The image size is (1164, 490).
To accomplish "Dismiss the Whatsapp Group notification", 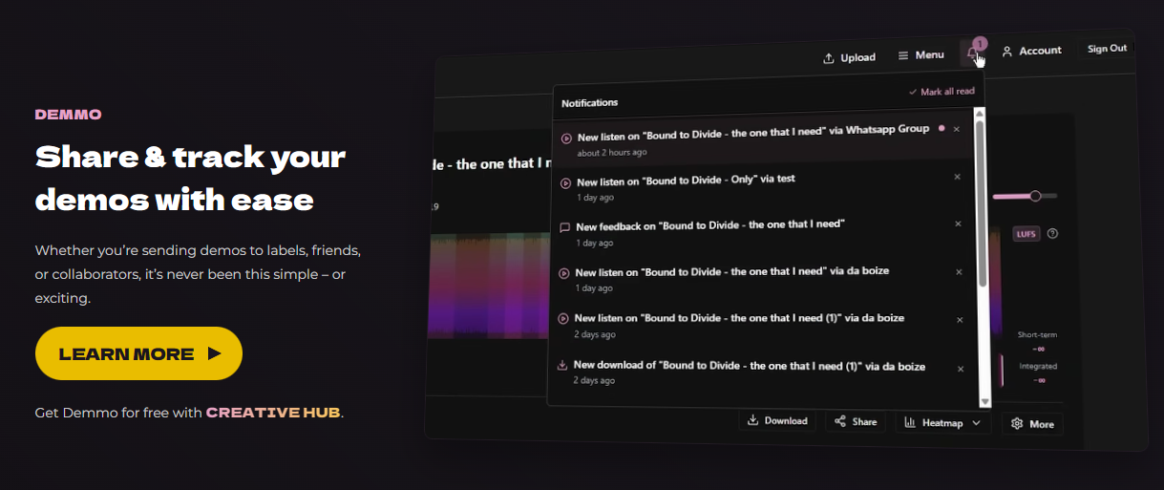I will pyautogui.click(x=957, y=129).
